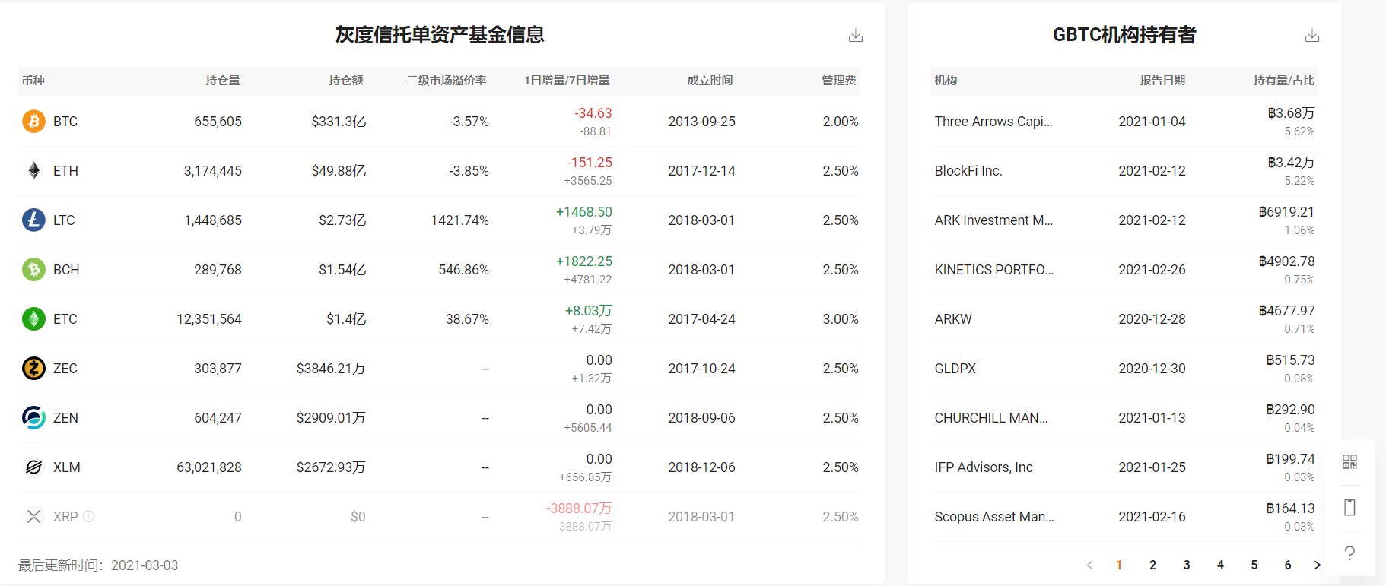Select CHURCHILL MAN... institution name
Screen dimensions: 1386x586
(991, 418)
